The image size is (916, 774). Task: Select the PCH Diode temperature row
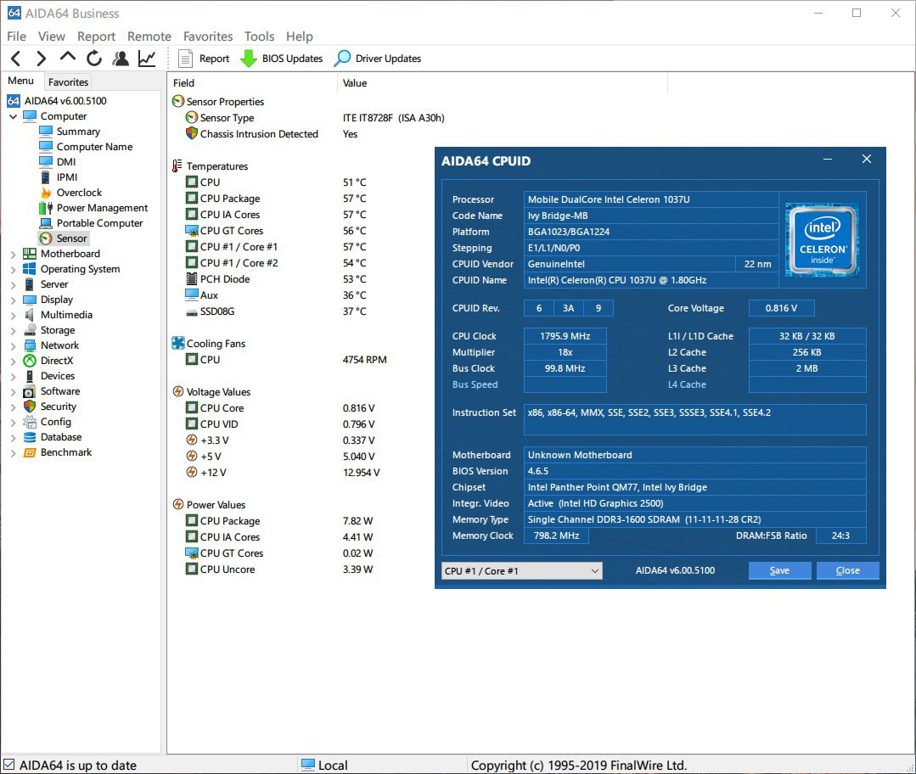click(276, 279)
